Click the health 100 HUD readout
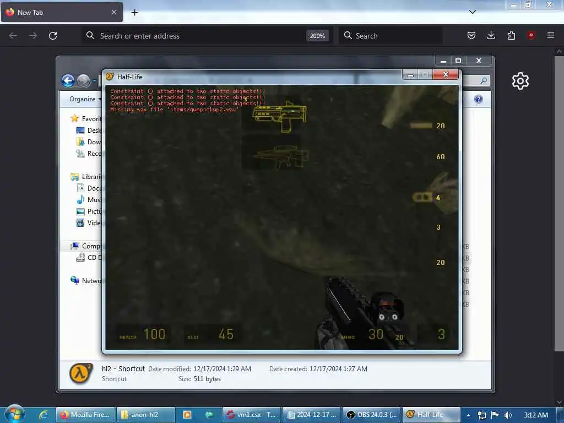This screenshot has height=423, width=564. tap(143, 334)
